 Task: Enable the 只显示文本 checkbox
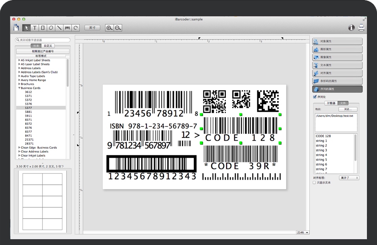[x=315, y=182]
